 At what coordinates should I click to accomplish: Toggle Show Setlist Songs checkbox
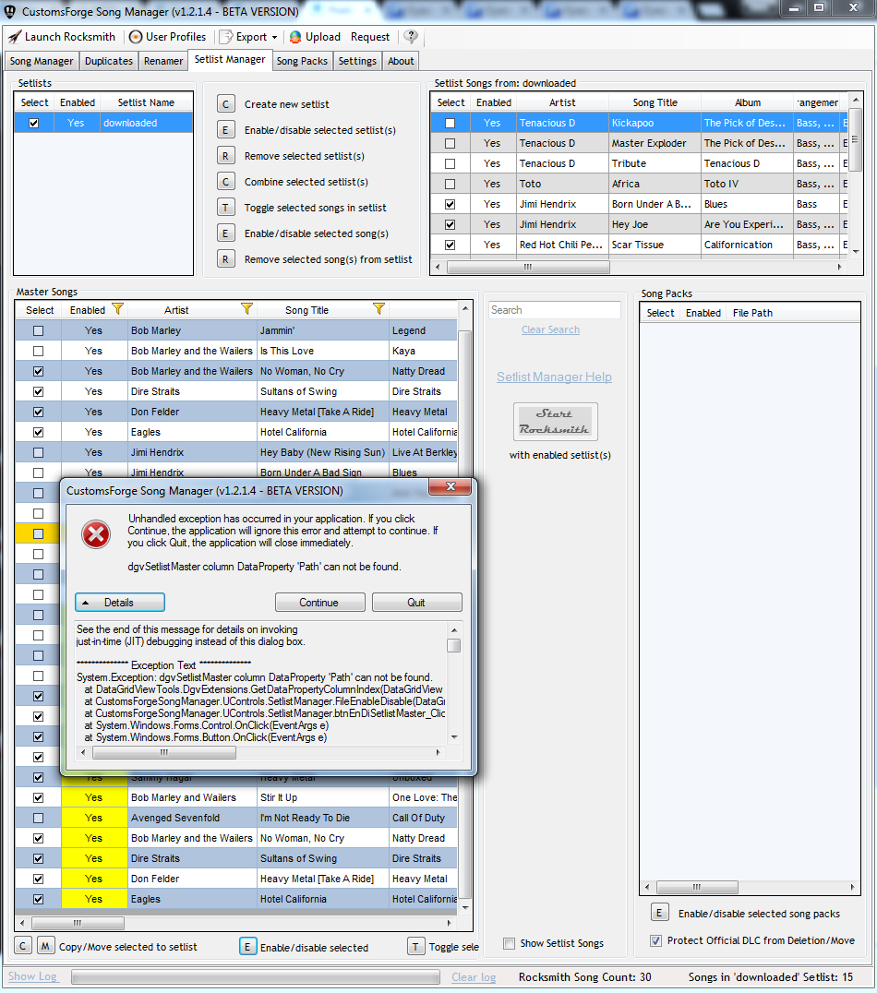coord(509,943)
